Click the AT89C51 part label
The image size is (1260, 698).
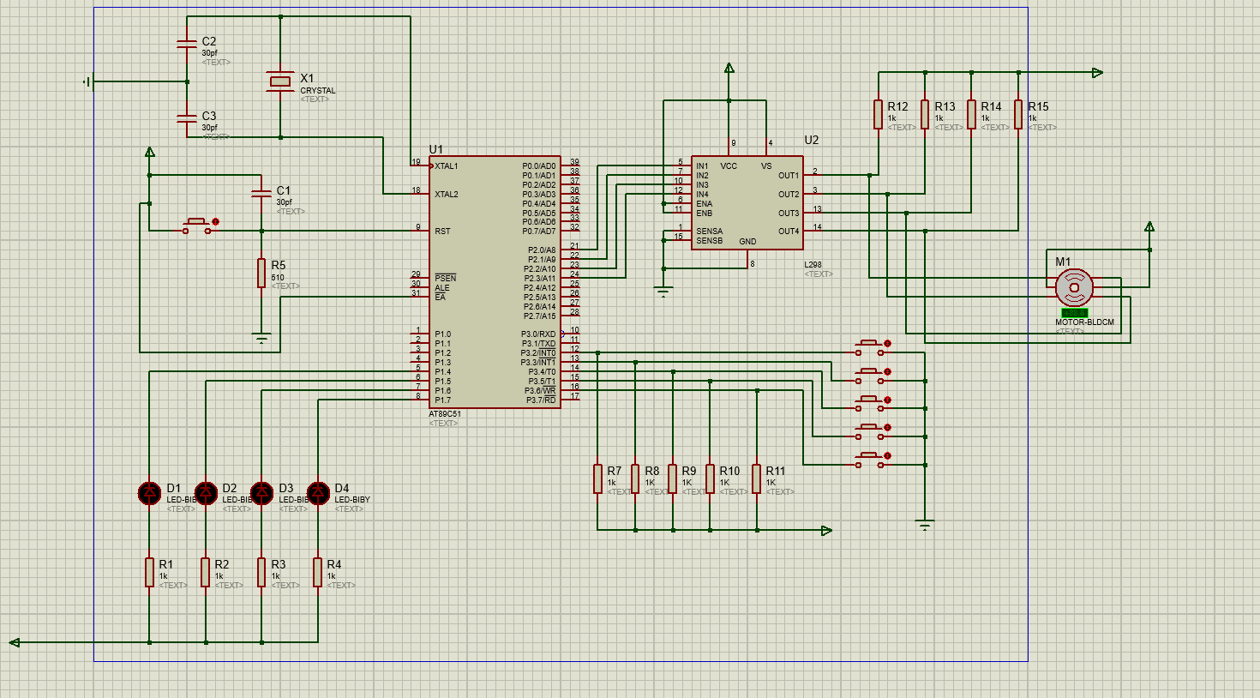tap(445, 414)
